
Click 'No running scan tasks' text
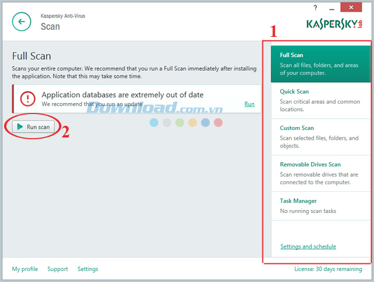point(308,211)
